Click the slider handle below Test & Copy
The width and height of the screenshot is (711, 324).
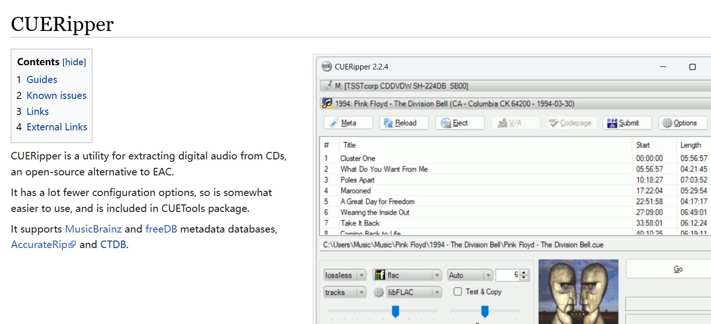[485, 311]
